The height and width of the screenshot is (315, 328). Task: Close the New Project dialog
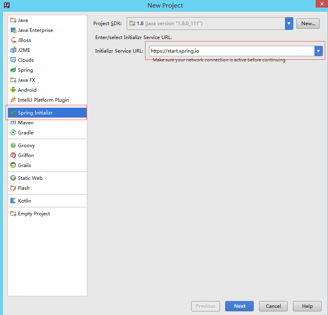tap(322, 4)
